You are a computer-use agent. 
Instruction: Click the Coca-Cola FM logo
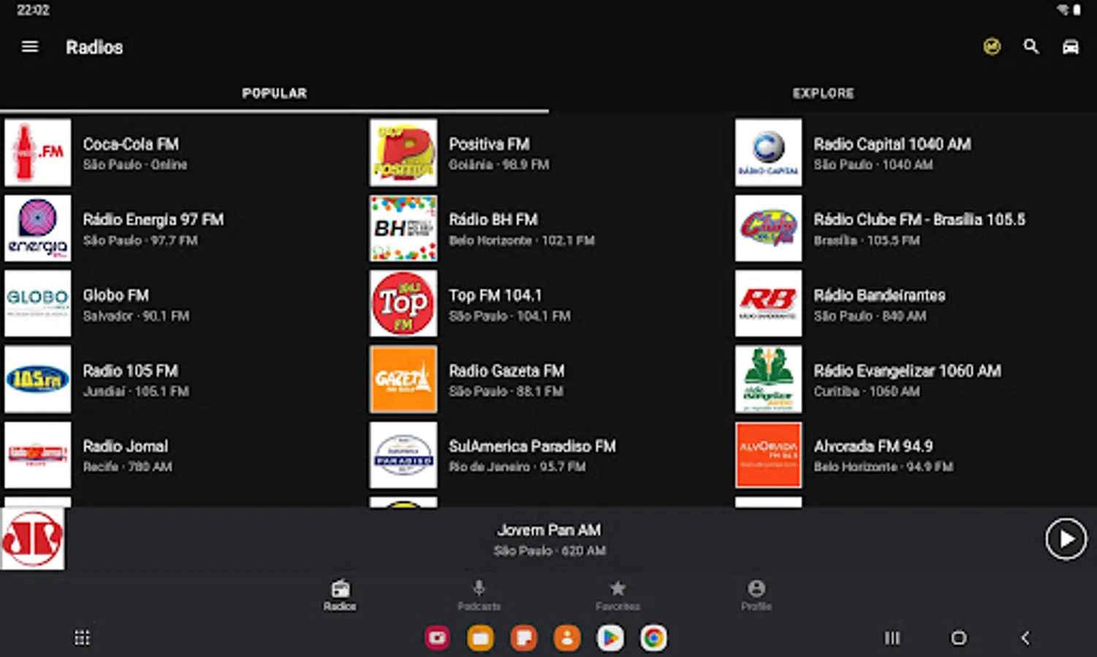coord(38,153)
